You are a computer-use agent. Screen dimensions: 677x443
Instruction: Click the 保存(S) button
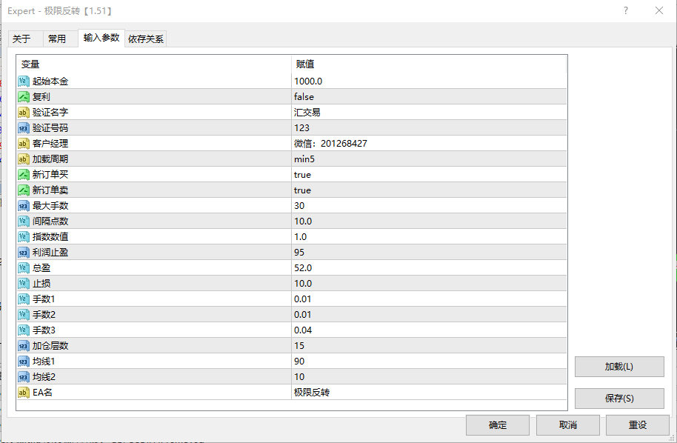click(x=619, y=398)
